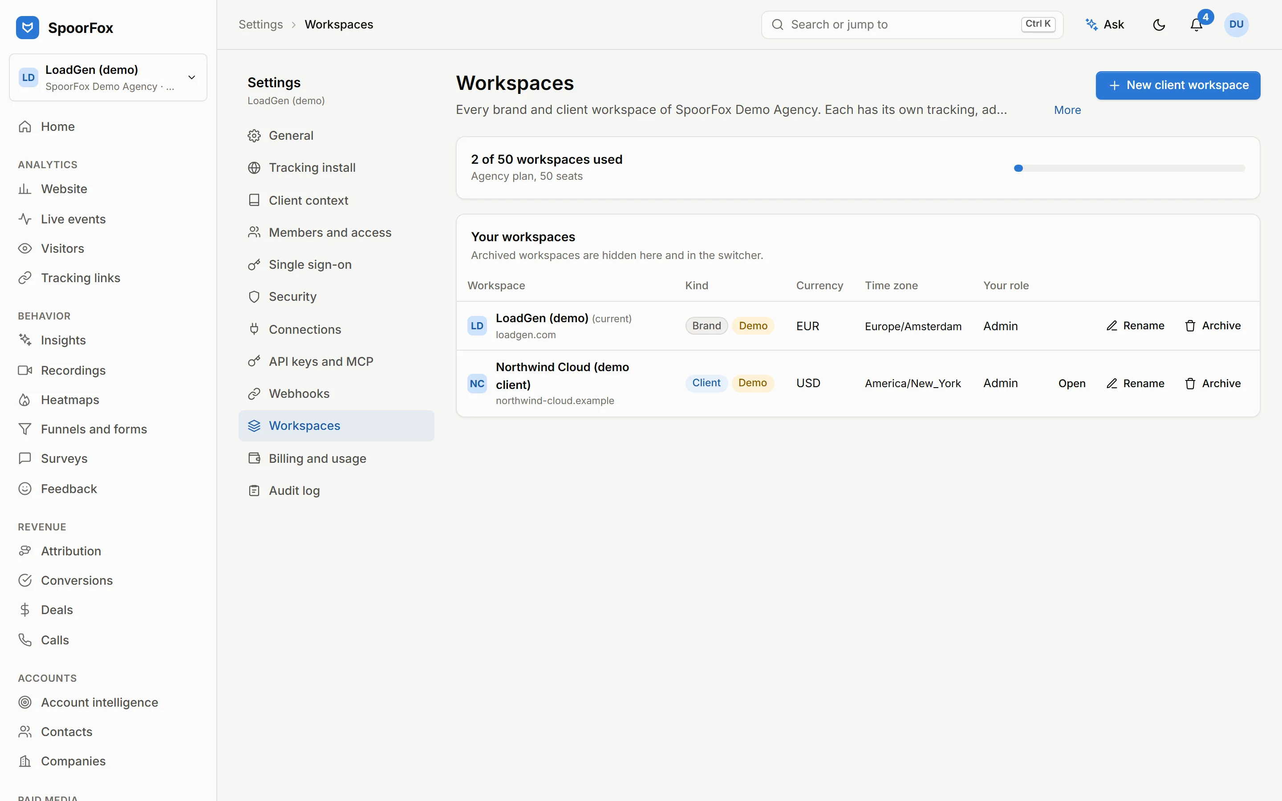Toggle dark mode moon icon

(x=1159, y=25)
